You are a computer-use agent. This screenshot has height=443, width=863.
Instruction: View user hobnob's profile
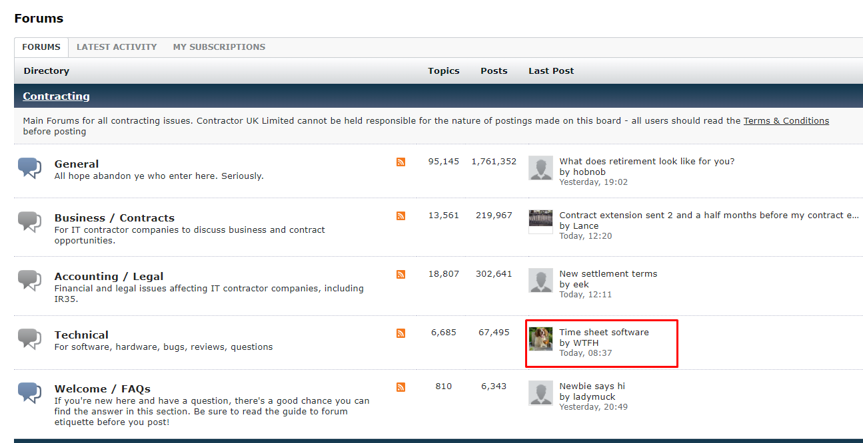589,172
